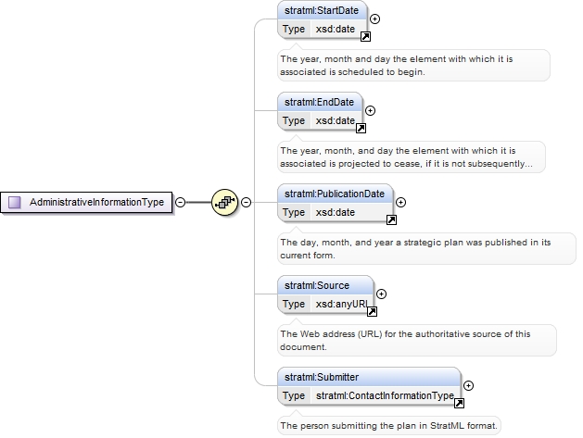583x438 pixels.
Task: Expand the stratml:Source element
Action: [381, 294]
